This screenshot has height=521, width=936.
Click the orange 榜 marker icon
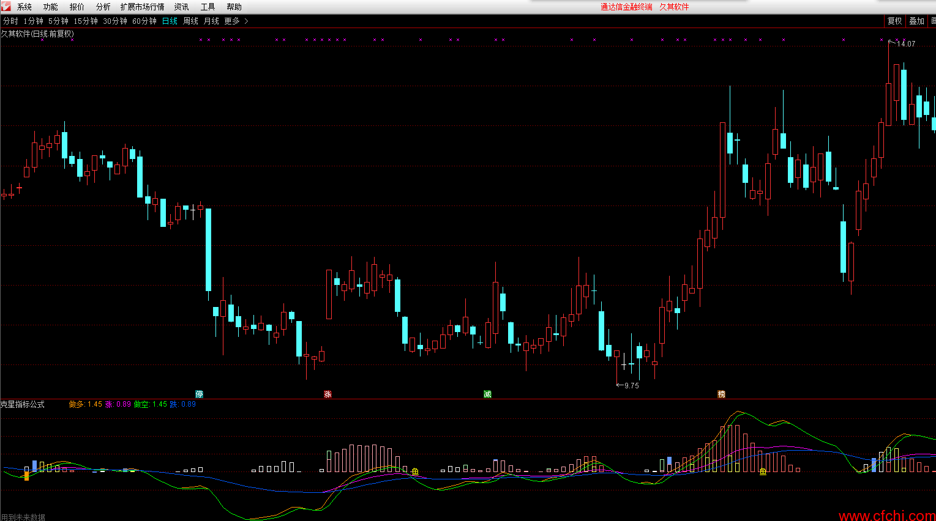[x=721, y=394]
